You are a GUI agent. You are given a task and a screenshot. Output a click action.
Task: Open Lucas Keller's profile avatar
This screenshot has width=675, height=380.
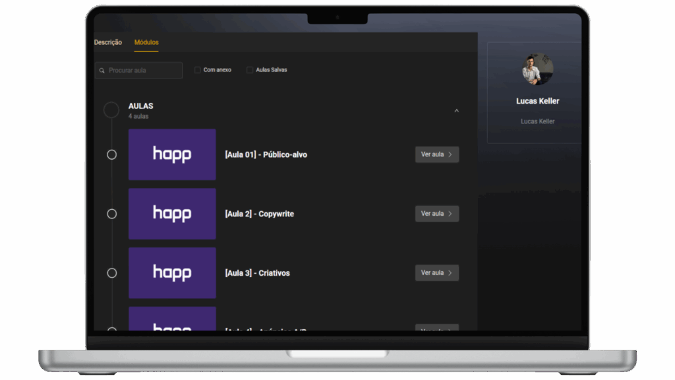537,69
